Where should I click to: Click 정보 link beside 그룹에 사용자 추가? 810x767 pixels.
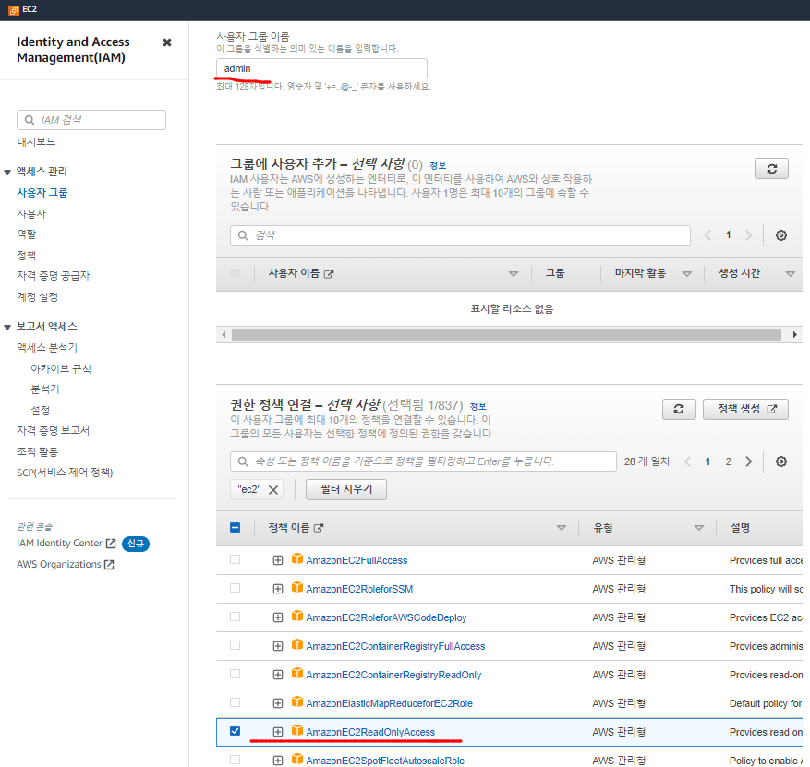438,166
